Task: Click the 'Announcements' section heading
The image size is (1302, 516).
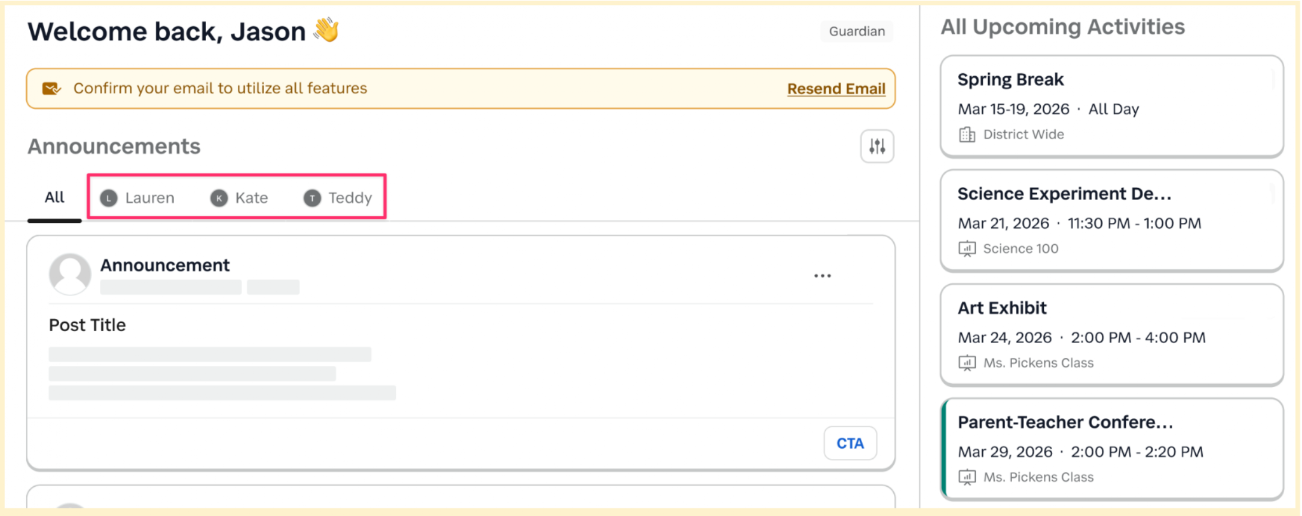Action: click(114, 146)
